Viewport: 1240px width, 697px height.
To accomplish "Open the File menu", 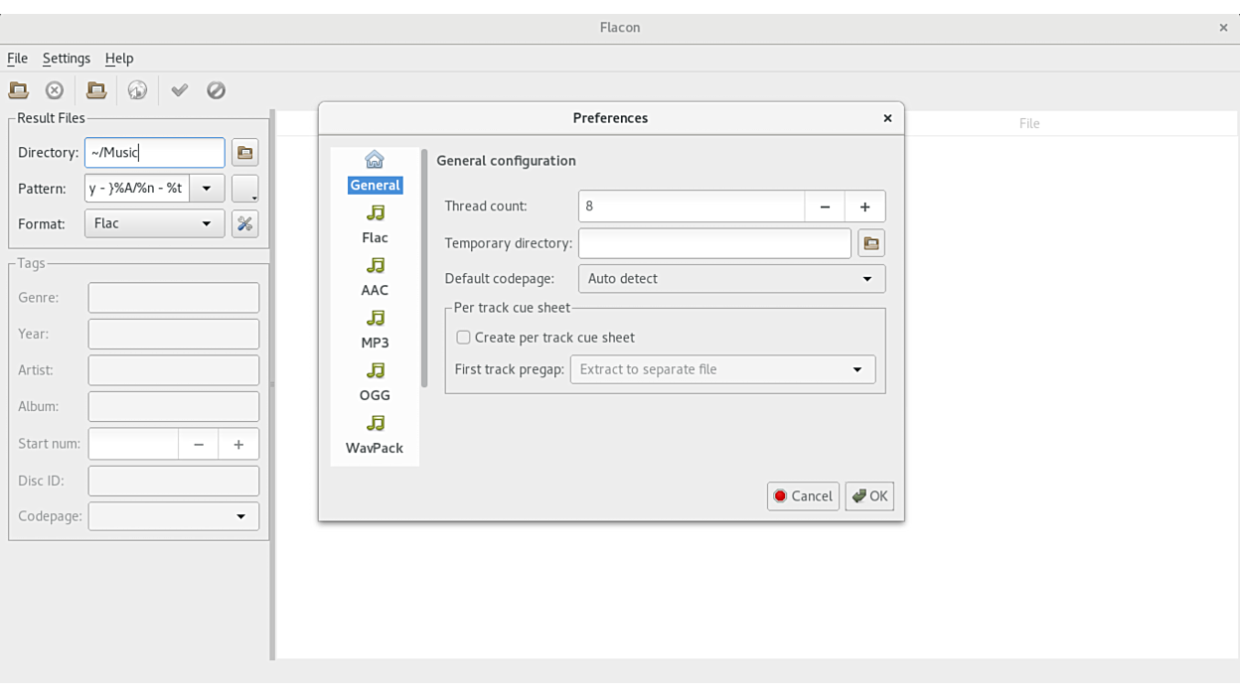I will (17, 59).
